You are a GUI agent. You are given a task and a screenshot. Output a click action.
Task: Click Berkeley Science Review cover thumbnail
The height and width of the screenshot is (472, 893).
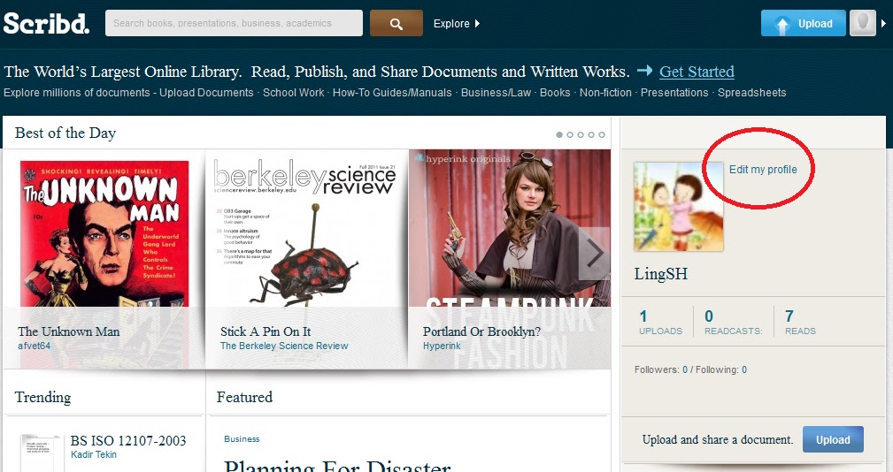(306, 231)
